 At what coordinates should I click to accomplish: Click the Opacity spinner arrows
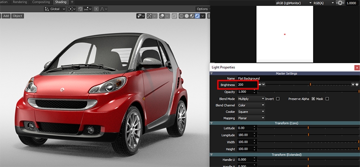pos(255,92)
